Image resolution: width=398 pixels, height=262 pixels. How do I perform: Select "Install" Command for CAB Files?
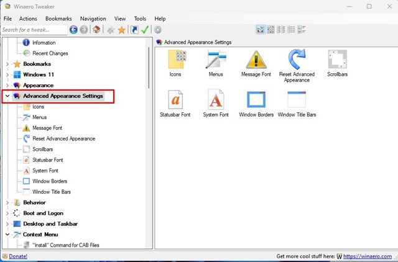point(65,245)
